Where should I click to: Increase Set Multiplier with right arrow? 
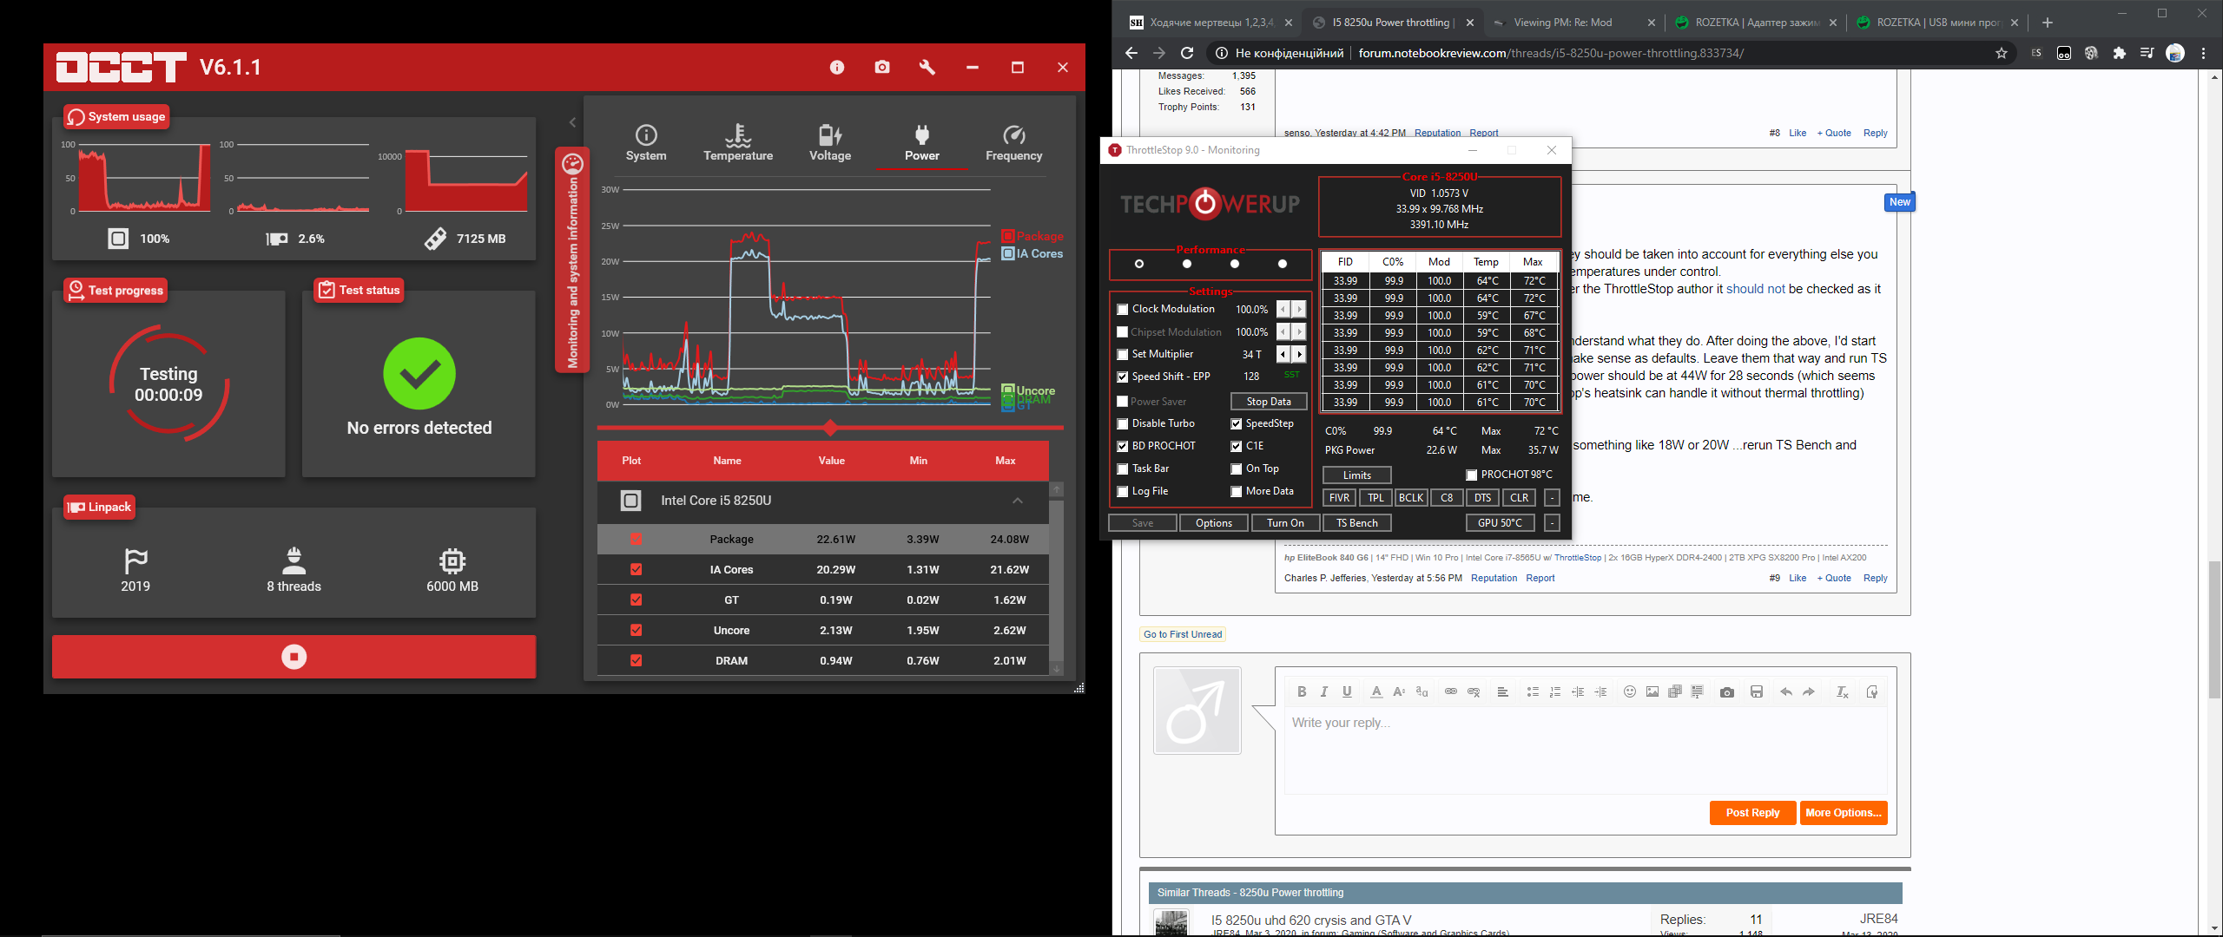[x=1299, y=354]
